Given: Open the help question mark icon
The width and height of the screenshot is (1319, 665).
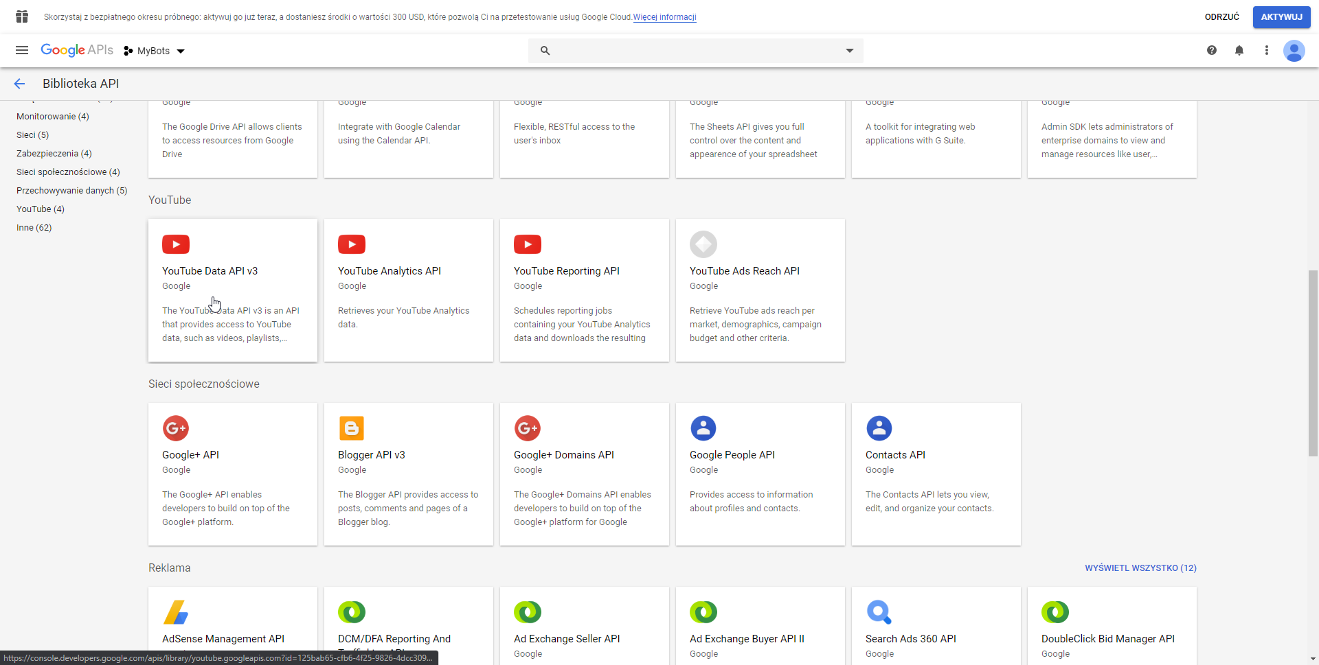Looking at the screenshot, I should [1212, 50].
